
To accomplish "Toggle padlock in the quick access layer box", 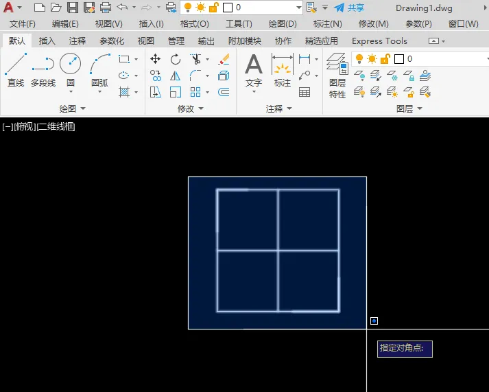I will pyautogui.click(x=213, y=7).
